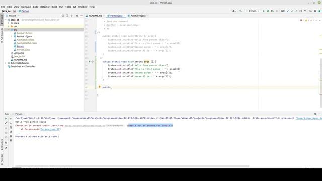Click the Git commit checkmark icon

(x=292, y=11)
